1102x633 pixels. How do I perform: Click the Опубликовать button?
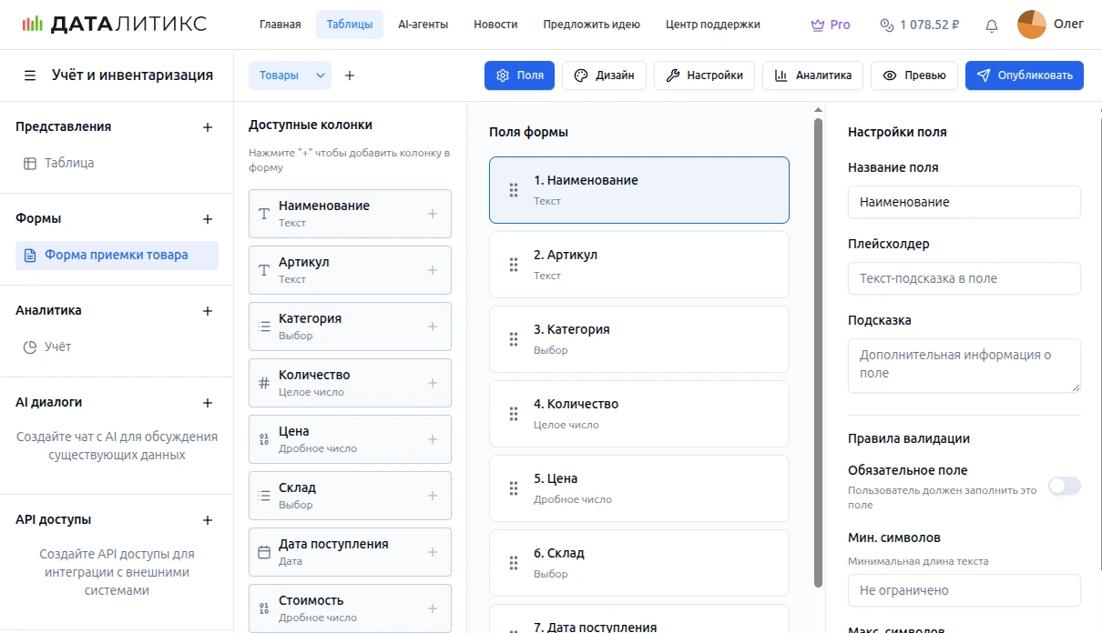1025,75
